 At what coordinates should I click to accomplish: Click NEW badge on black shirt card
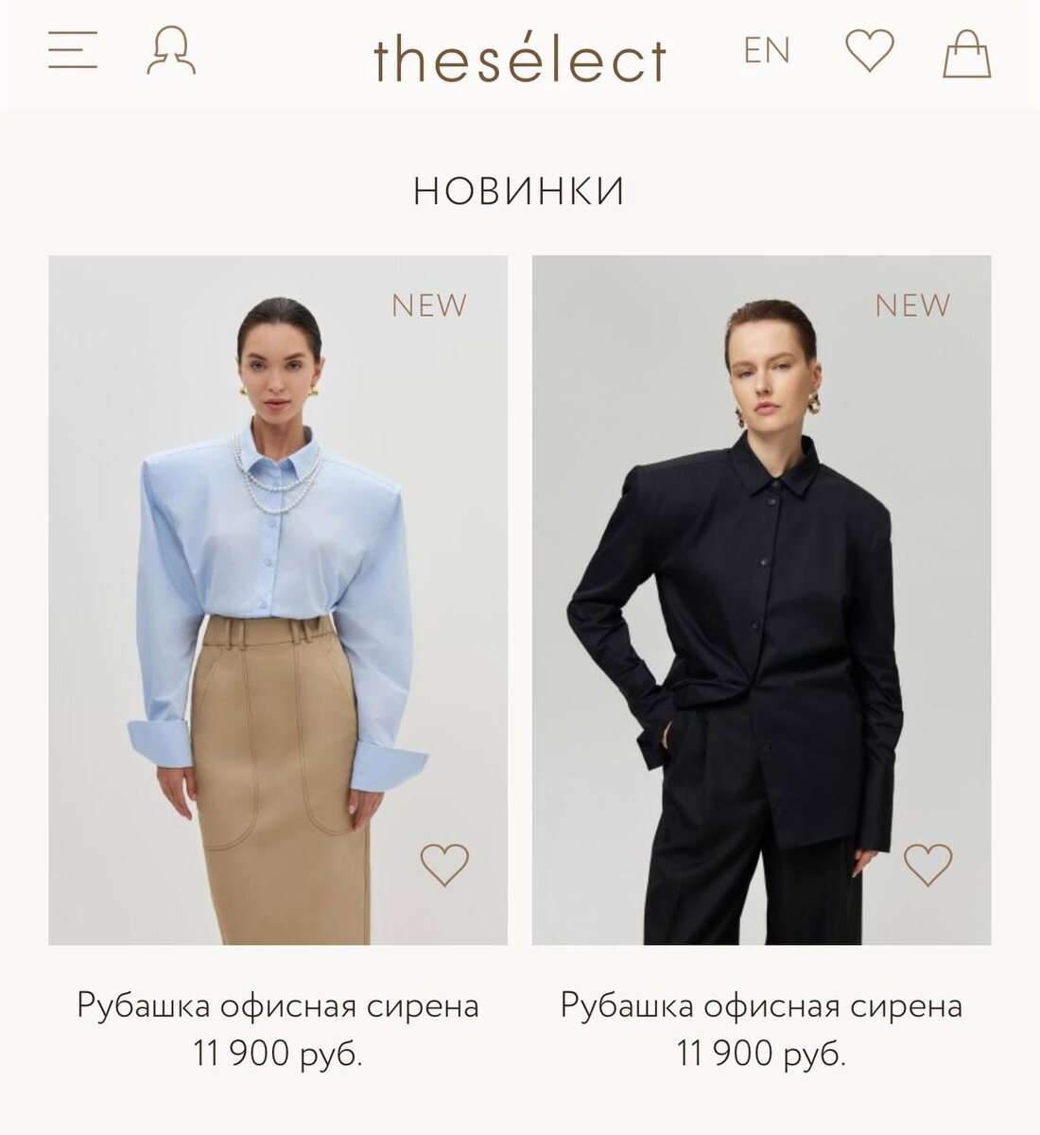[912, 306]
